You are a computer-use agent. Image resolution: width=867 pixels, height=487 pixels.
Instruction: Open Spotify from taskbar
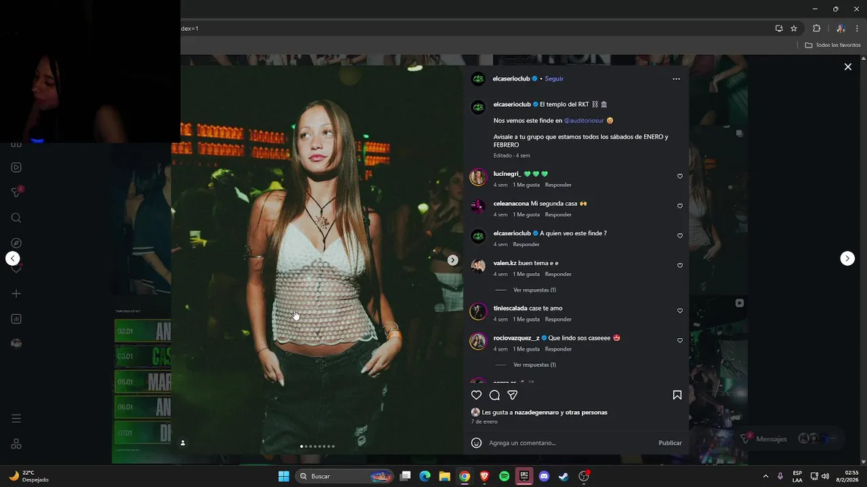tap(504, 476)
